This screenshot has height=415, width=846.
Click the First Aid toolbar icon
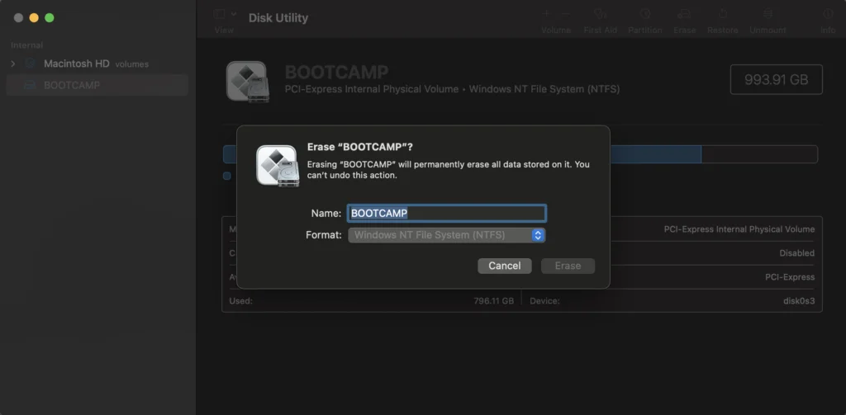(600, 14)
